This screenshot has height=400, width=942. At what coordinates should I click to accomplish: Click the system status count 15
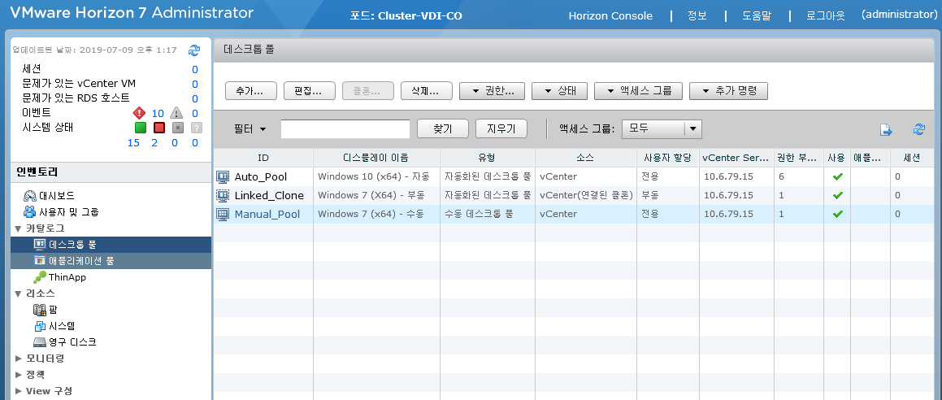133,142
